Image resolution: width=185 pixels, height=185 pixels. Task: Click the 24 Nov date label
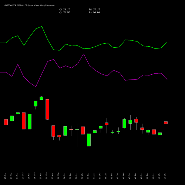[35, 176]
